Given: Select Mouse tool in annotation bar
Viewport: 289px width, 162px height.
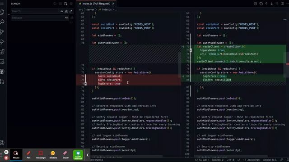Looking at the screenshot, I should tap(16, 155).
